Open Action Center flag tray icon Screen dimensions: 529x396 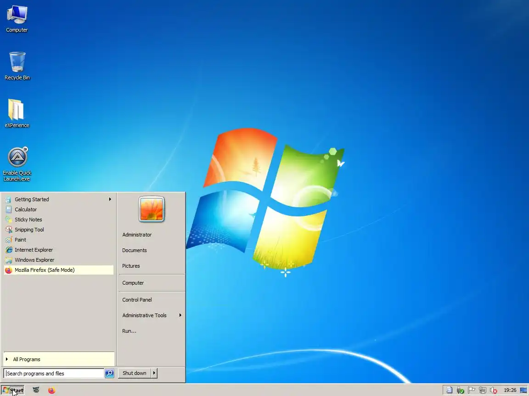click(471, 390)
